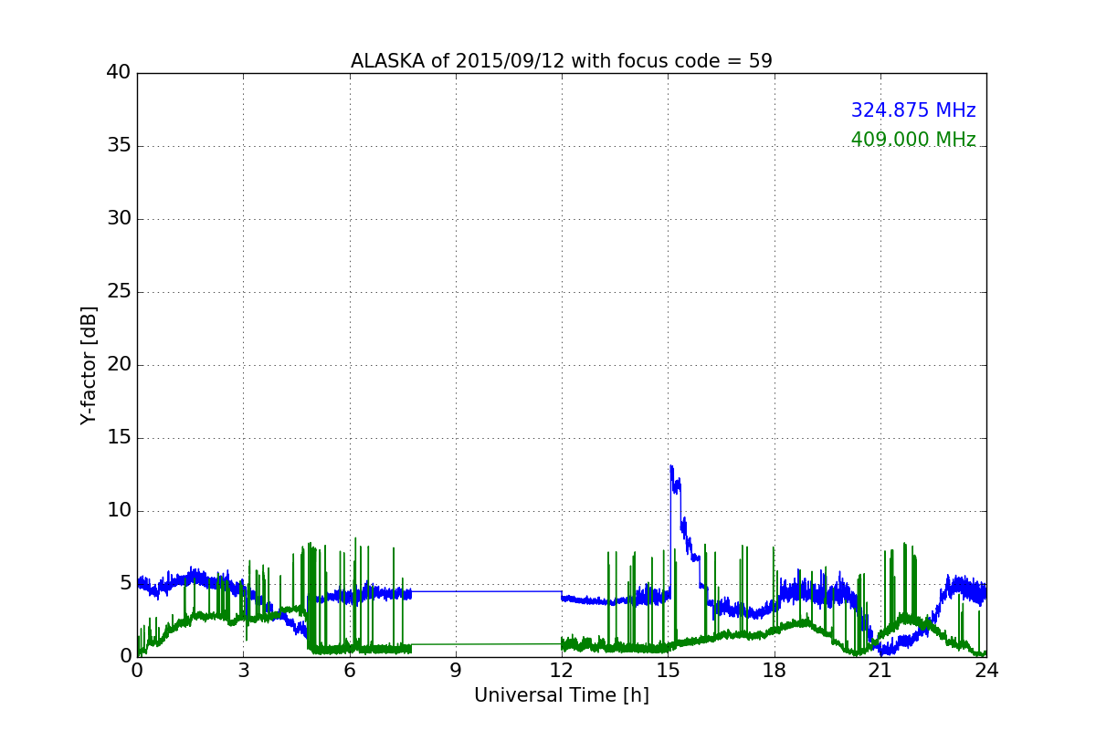Click y-axis tick label '20'
Image resolution: width=1096 pixels, height=730 pixels.
(x=119, y=365)
